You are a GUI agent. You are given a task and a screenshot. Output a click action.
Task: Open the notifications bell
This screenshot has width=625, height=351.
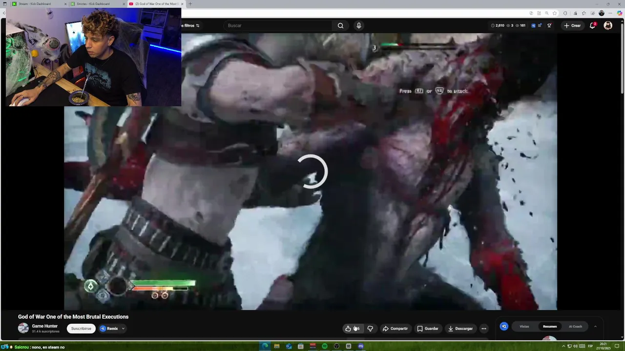(x=592, y=25)
